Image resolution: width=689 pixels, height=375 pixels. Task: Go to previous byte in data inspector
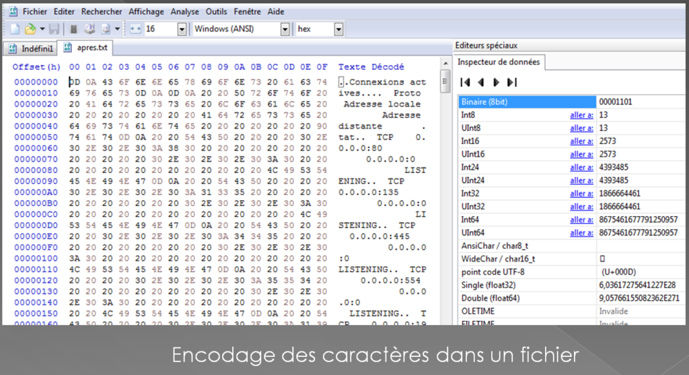pyautogui.click(x=480, y=82)
